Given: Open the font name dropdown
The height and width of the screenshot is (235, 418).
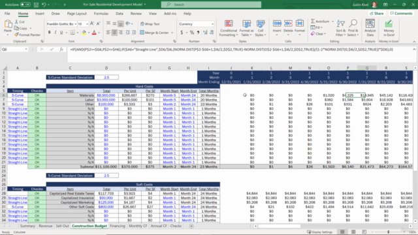Looking at the screenshot, I should [76, 24].
